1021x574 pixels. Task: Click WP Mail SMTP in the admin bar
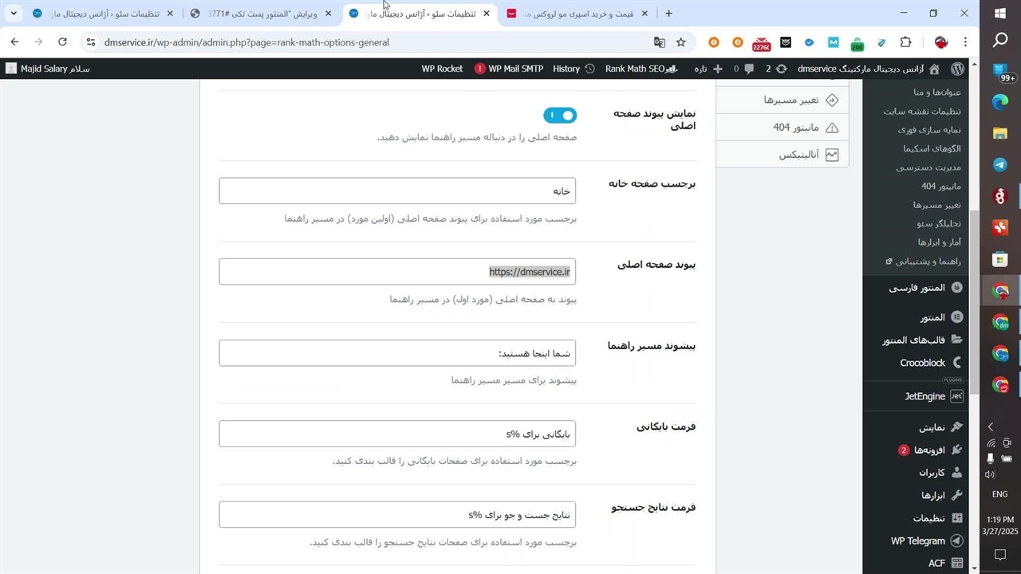(509, 69)
